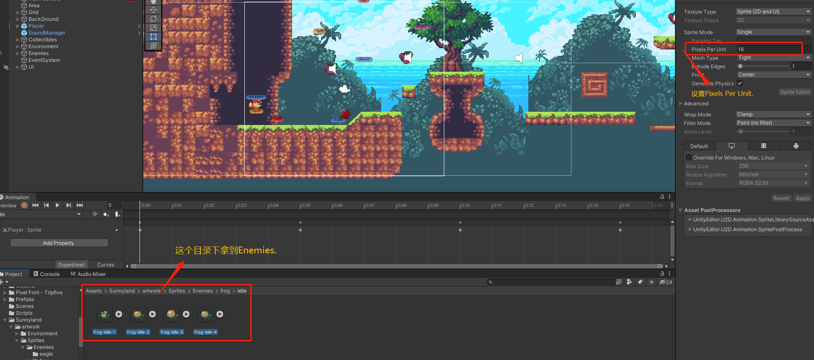Open search in Unity Search window icon

619,282
